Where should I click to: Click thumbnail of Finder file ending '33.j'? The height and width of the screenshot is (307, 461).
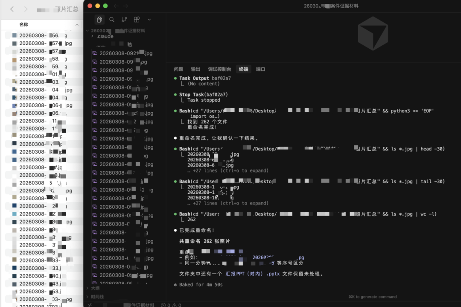(15, 268)
